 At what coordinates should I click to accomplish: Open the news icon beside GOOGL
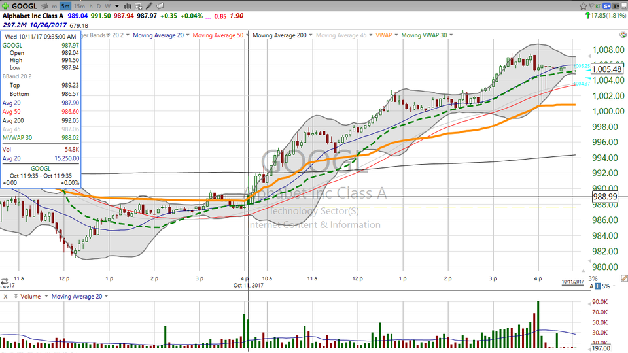44,6
